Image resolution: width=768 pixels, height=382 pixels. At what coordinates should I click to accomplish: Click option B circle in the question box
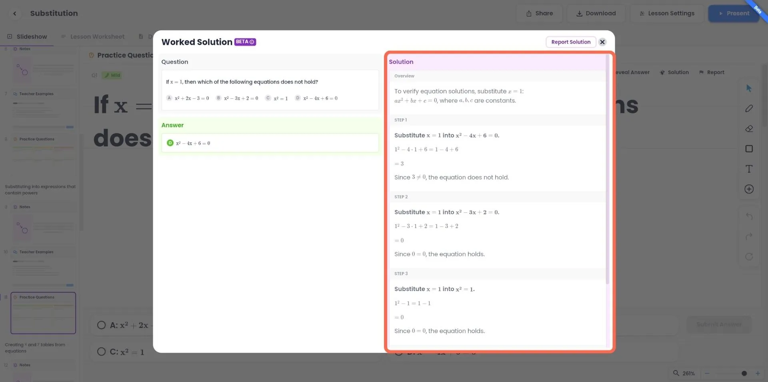coord(218,98)
